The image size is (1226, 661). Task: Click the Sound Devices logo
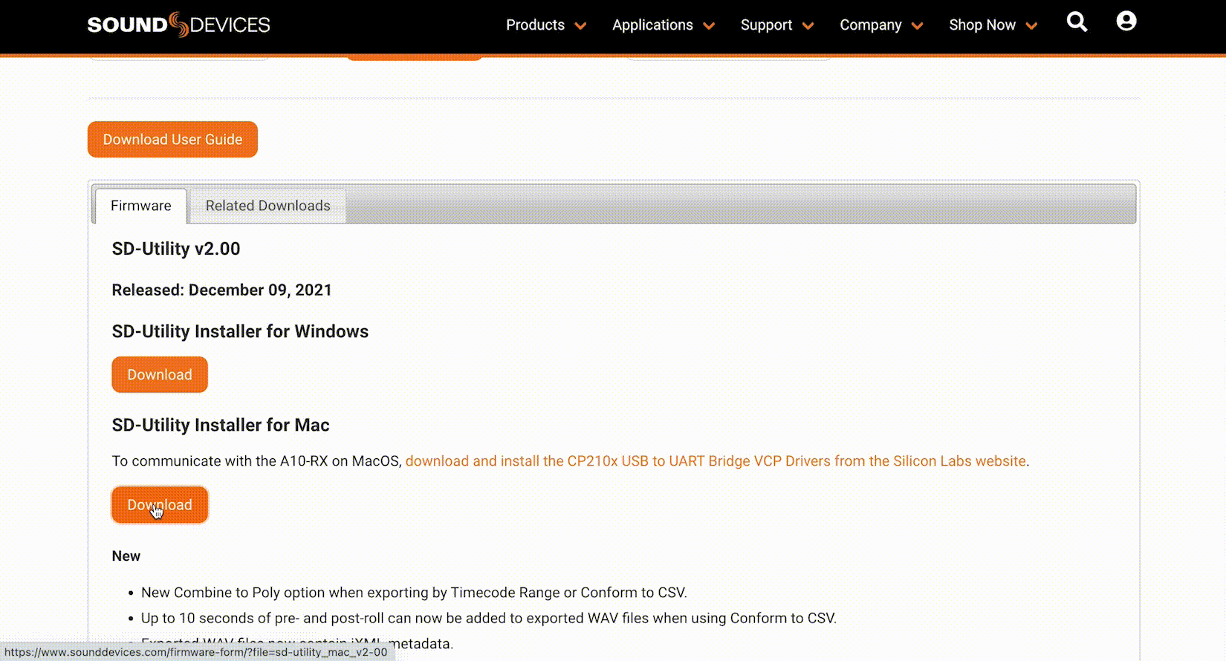(x=178, y=25)
